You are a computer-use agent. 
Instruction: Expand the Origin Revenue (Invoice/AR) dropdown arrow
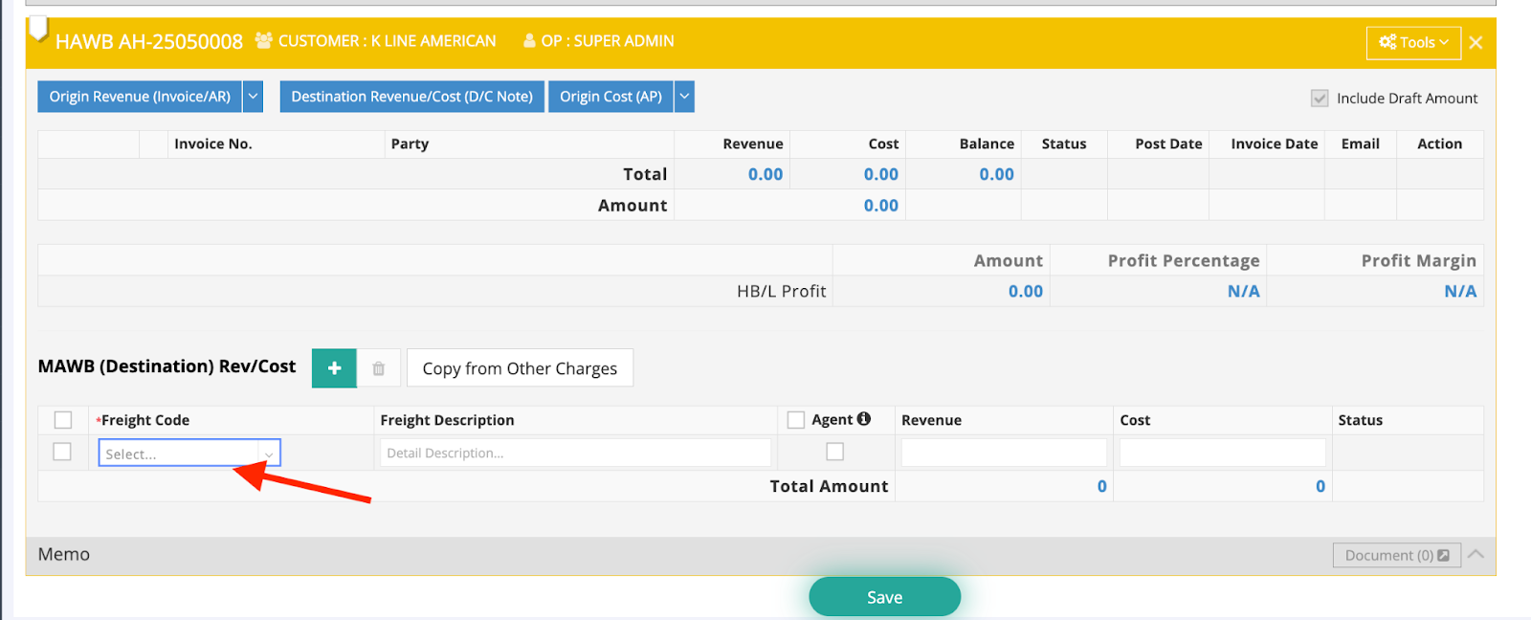(254, 97)
